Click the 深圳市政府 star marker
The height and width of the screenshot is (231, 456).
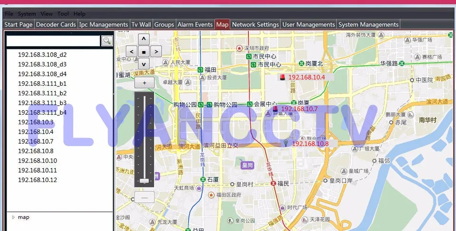tap(239, 48)
